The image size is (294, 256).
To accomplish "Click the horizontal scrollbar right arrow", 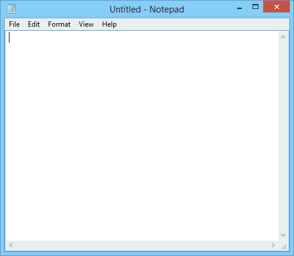I will [x=273, y=245].
